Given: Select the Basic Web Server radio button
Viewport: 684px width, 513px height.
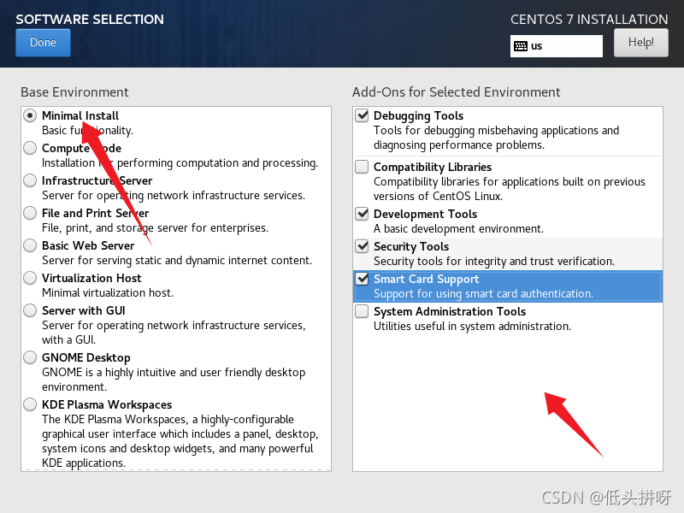Looking at the screenshot, I should pos(30,245).
